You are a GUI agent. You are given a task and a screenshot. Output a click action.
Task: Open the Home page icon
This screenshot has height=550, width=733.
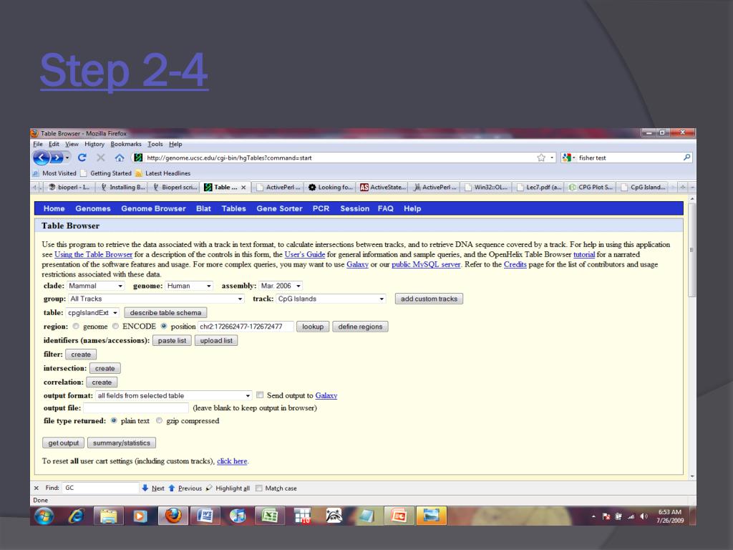[120, 158]
